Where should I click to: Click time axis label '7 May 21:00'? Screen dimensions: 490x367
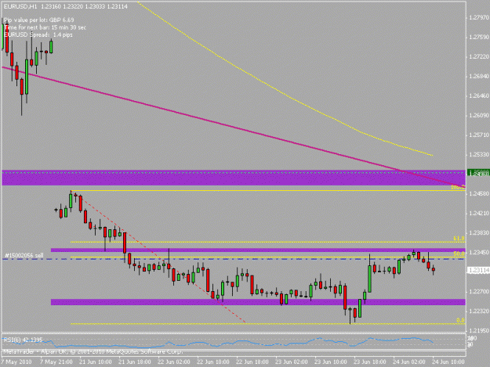click(x=56, y=362)
